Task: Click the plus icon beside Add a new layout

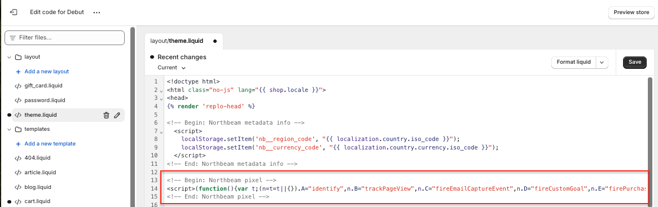Action: (x=18, y=72)
